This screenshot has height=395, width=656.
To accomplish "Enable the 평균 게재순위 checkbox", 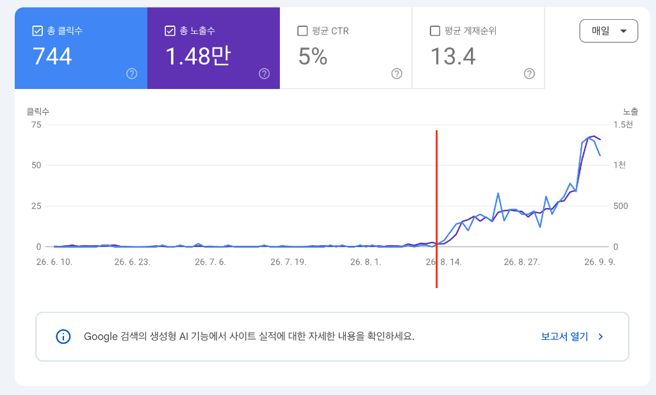I will pyautogui.click(x=435, y=31).
